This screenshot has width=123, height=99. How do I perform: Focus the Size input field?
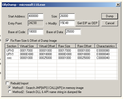click(67, 16)
